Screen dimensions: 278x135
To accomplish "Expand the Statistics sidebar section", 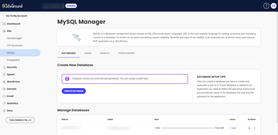I will [12, 104].
